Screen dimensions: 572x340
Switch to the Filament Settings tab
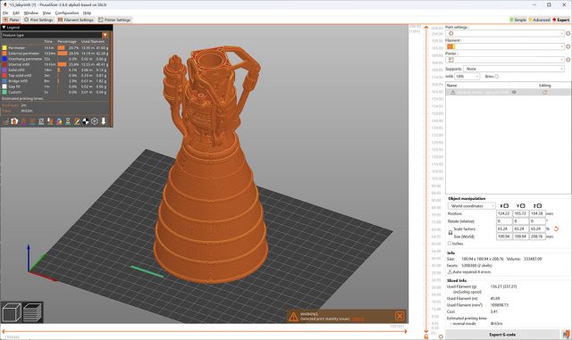click(75, 20)
